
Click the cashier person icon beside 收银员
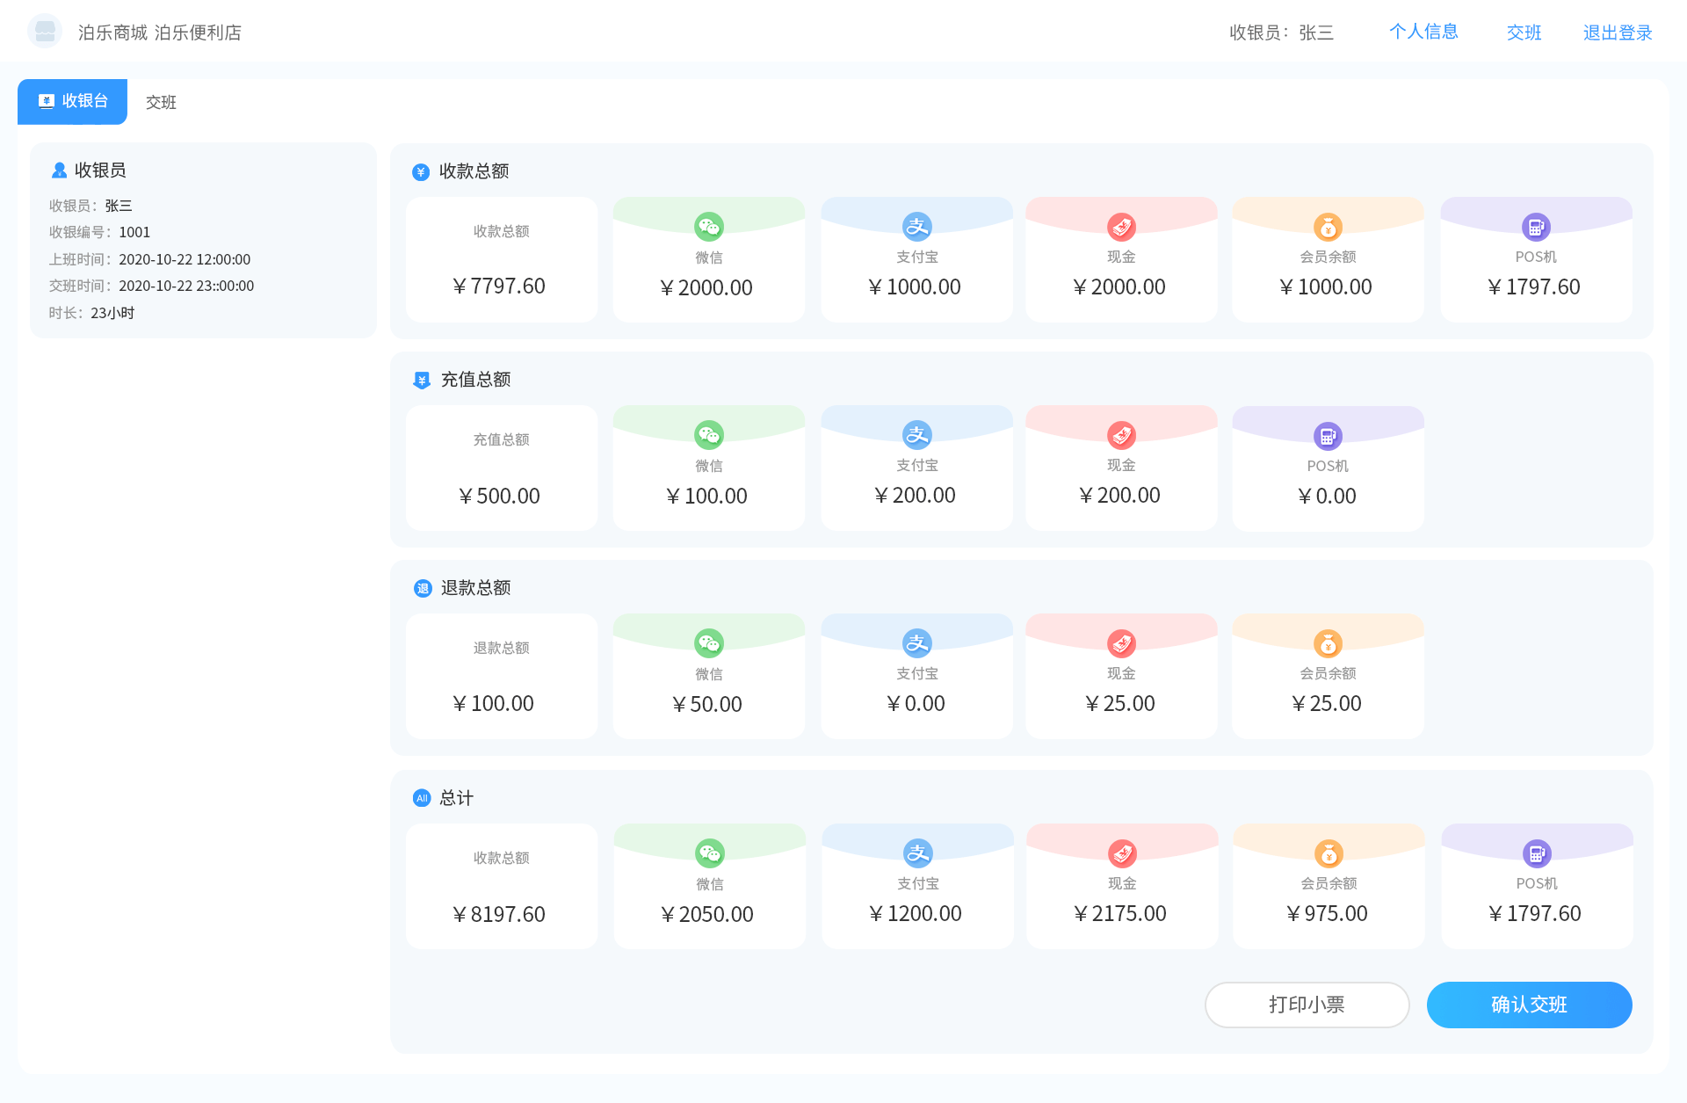pyautogui.click(x=59, y=171)
